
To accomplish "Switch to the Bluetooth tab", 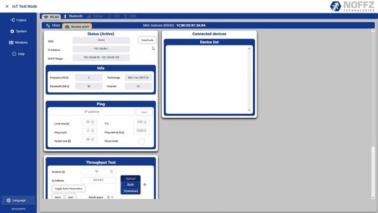I will [73, 16].
